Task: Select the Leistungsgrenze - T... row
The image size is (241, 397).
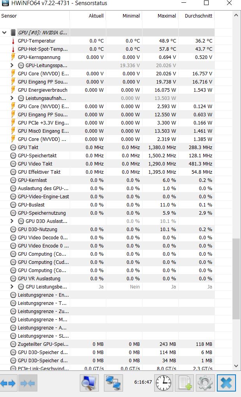Action: pyautogui.click(x=107, y=303)
